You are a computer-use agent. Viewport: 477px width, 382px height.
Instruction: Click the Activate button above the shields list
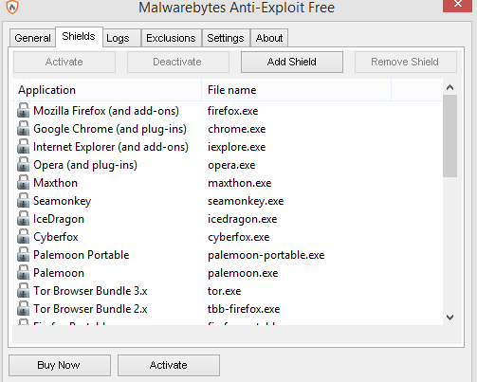(x=64, y=62)
